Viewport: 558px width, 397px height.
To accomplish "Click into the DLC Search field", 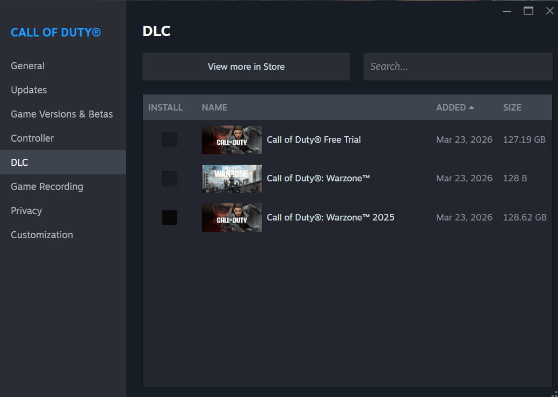I will 458,67.
